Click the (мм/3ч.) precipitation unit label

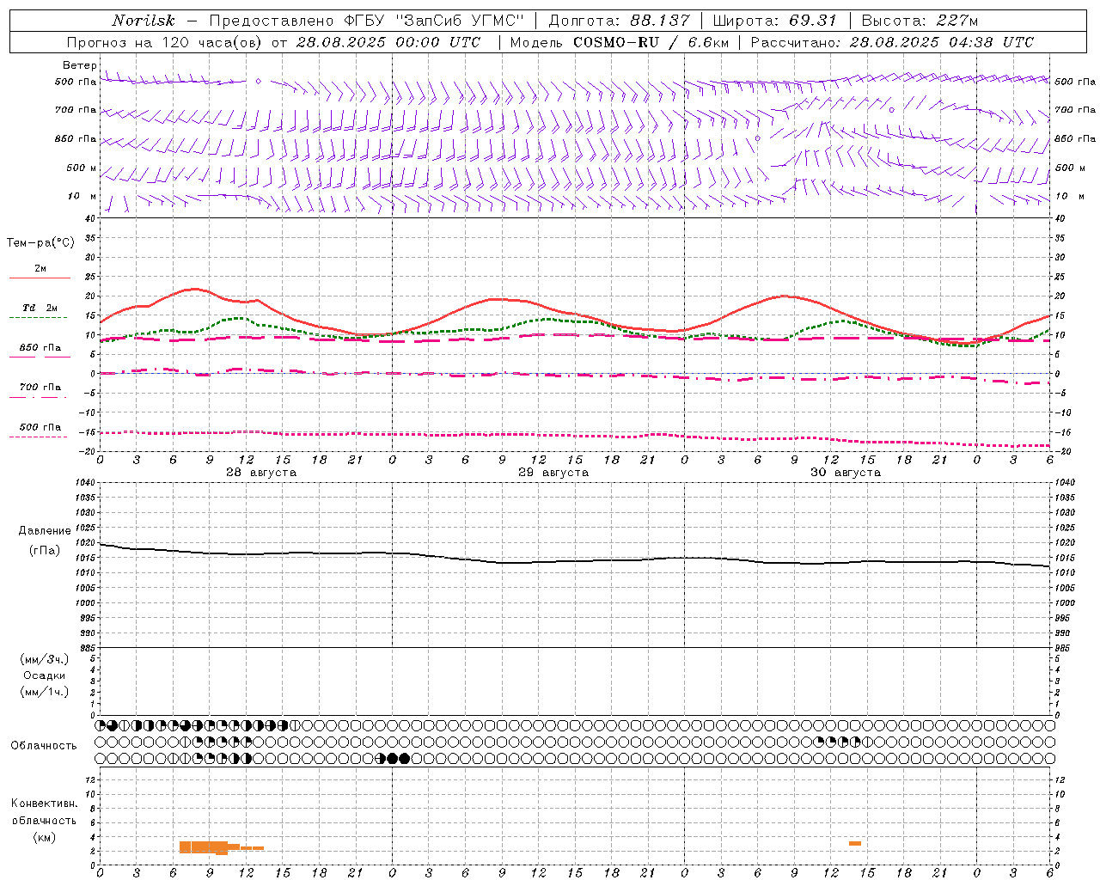[x=45, y=659]
